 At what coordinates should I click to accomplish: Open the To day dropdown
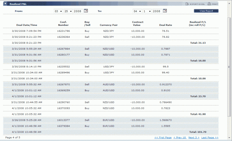(x=147, y=11)
